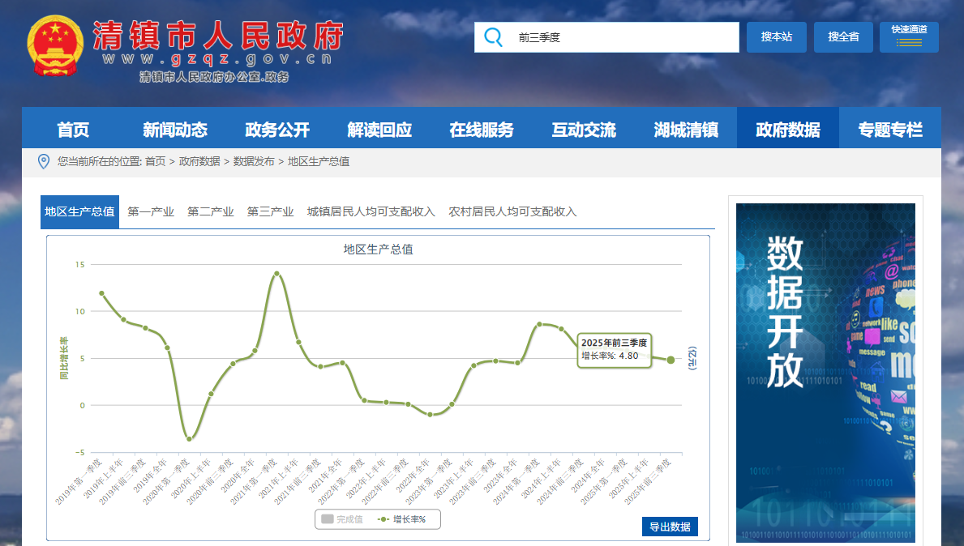
Task: Click the 导出数据 export button
Action: (670, 527)
